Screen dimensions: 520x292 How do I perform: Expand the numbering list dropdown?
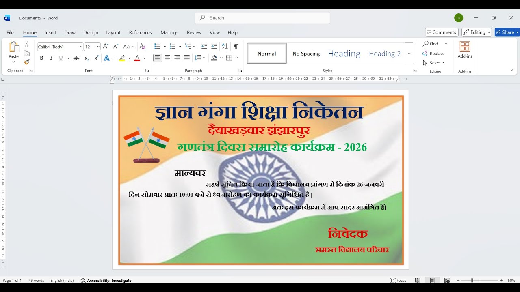coord(180,47)
